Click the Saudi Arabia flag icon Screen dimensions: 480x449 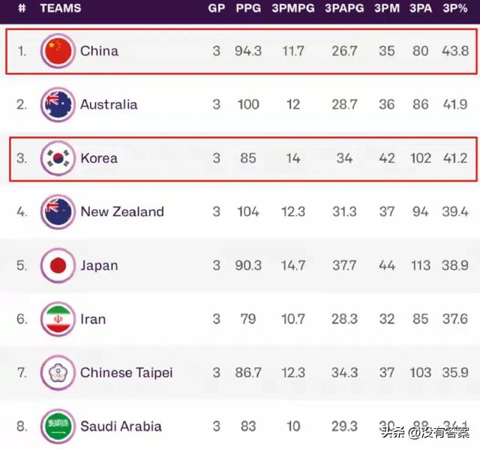pos(58,426)
